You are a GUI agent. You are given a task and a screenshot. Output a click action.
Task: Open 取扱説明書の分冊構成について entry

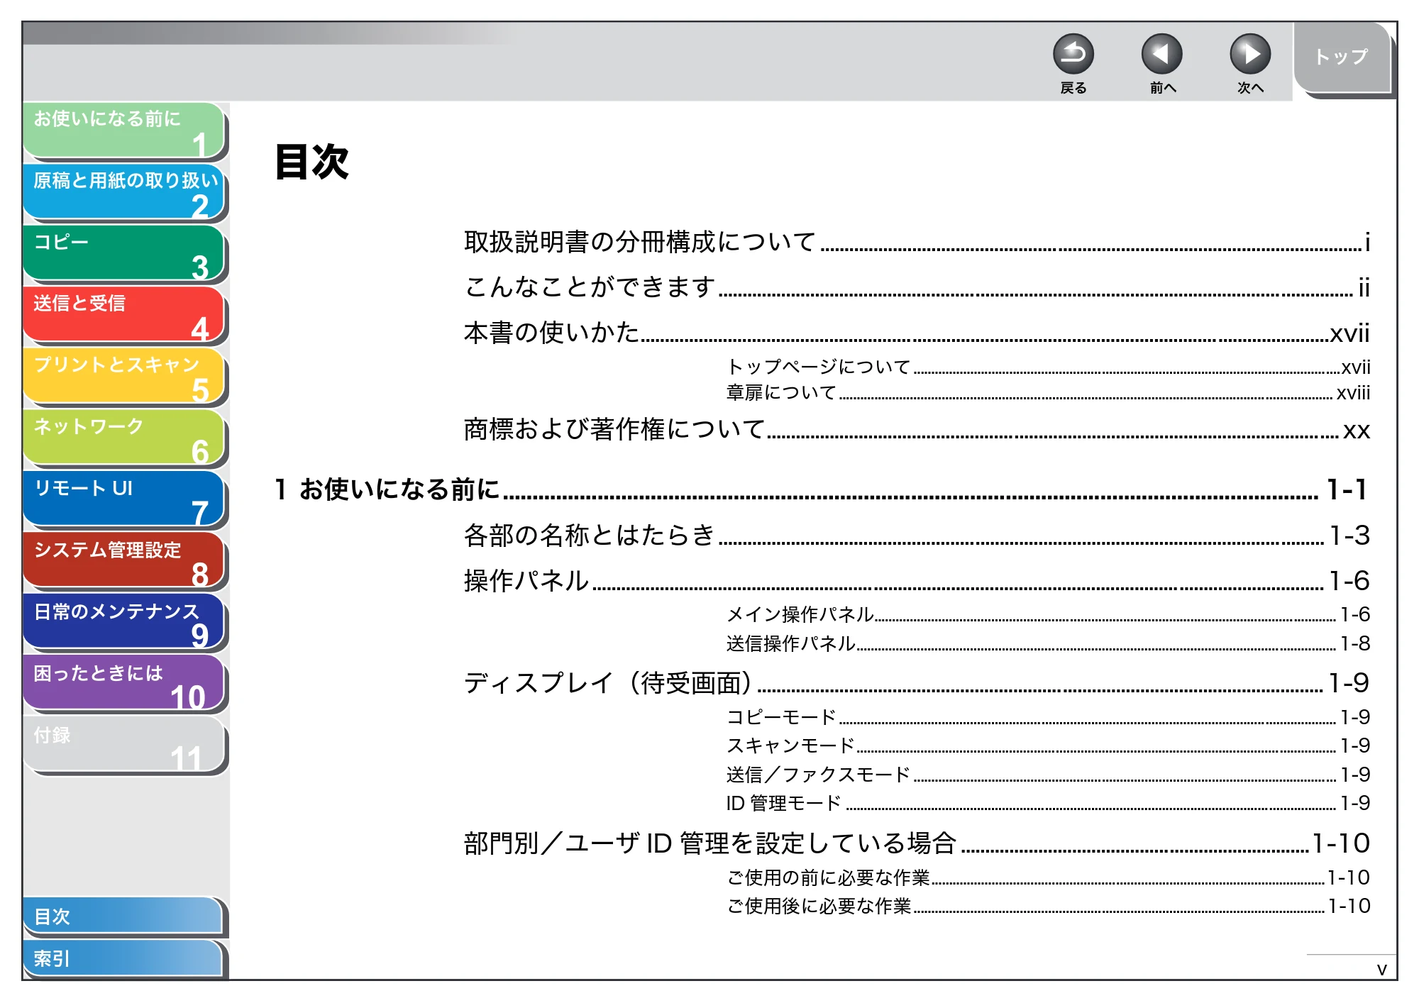917,242
